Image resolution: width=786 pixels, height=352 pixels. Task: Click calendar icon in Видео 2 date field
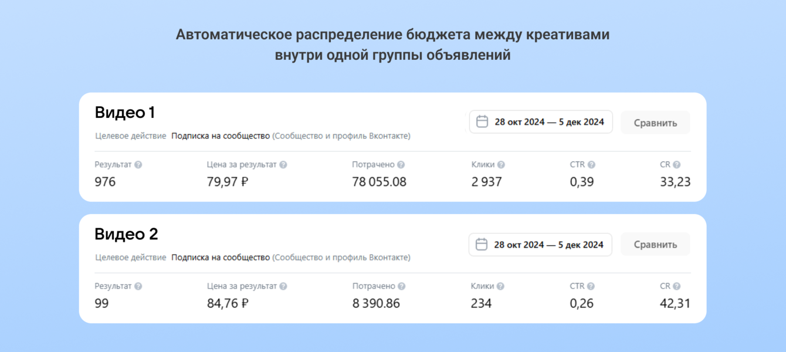pyautogui.click(x=482, y=245)
